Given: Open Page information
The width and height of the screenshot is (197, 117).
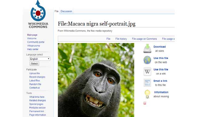Looking at the screenshot, I should pos(38,115).
